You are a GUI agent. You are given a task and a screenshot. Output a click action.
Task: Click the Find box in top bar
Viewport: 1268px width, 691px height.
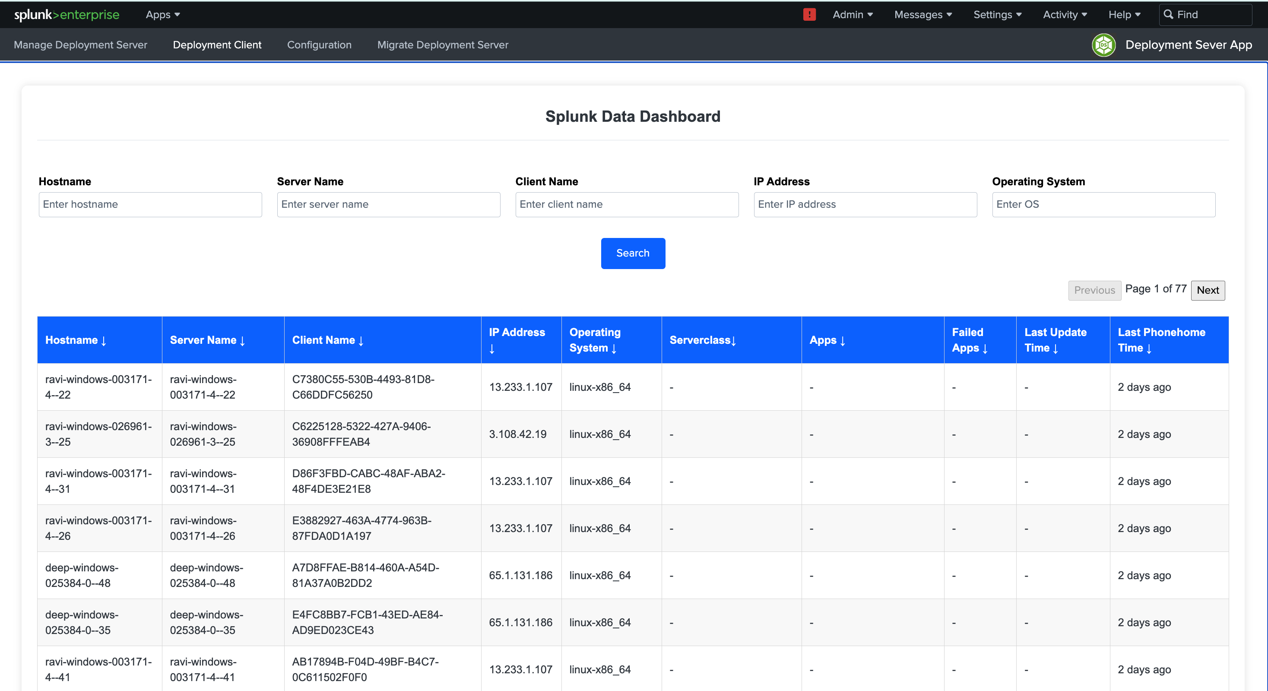(x=1205, y=14)
